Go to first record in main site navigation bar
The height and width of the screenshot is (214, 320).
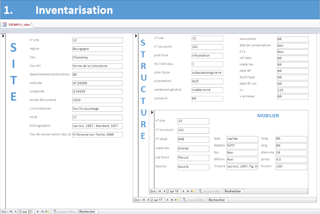point(11,212)
